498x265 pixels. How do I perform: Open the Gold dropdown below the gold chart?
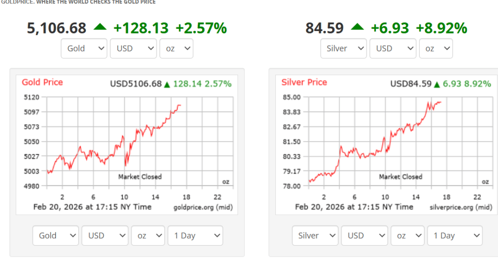[55, 236]
